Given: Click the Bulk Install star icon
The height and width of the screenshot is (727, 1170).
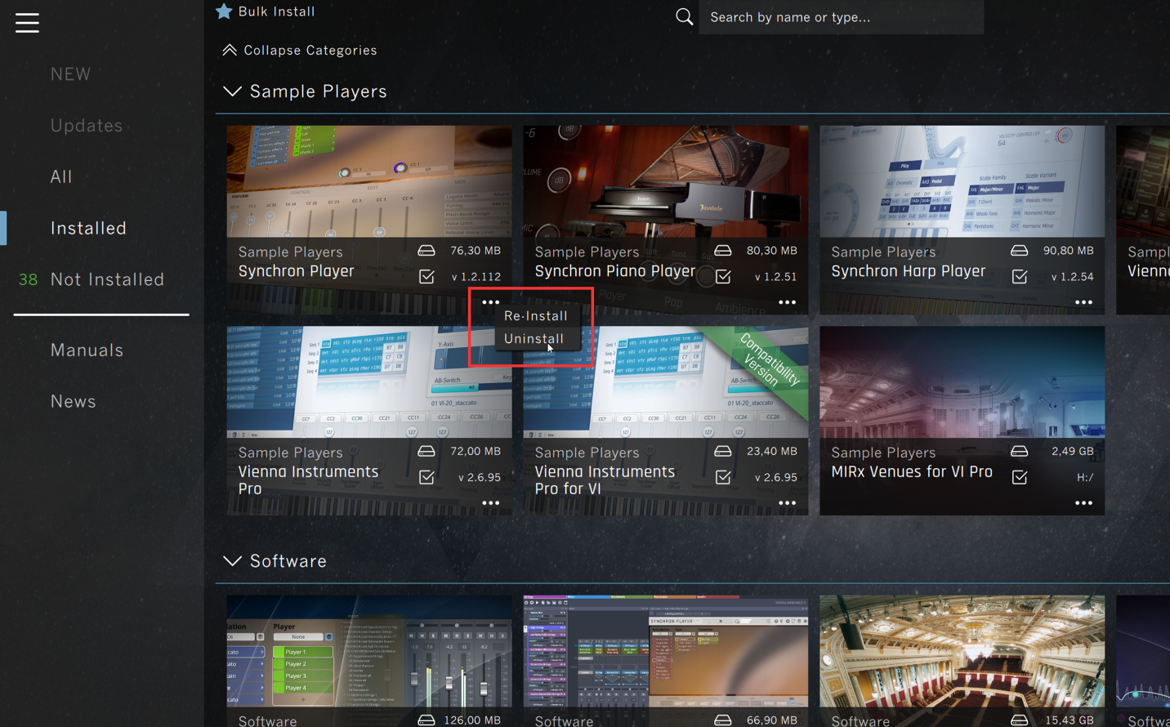Looking at the screenshot, I should (x=224, y=11).
